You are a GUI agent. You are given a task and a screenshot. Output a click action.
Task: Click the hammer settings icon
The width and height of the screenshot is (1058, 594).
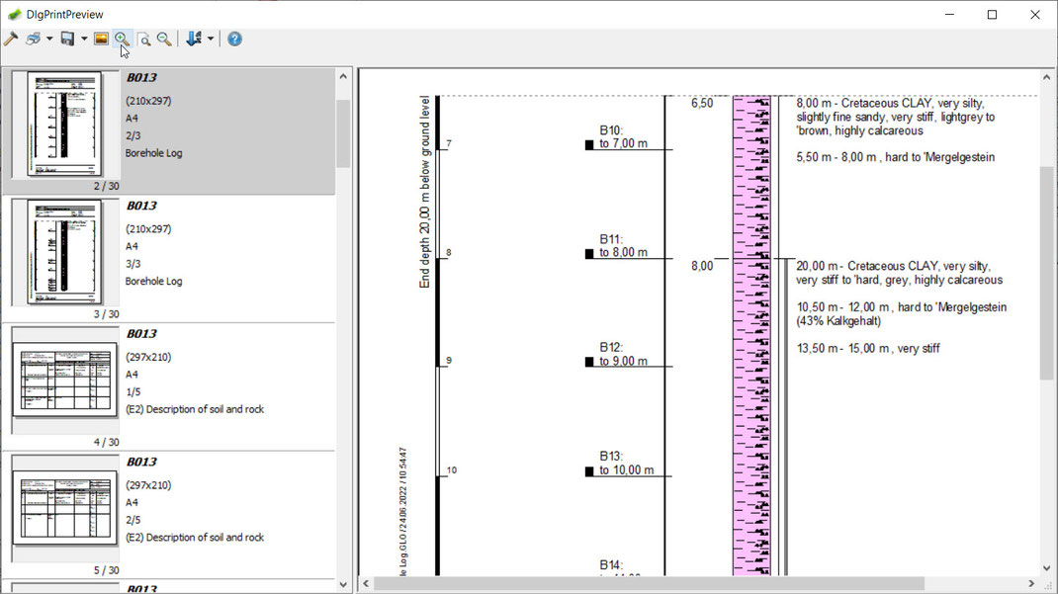tap(11, 40)
